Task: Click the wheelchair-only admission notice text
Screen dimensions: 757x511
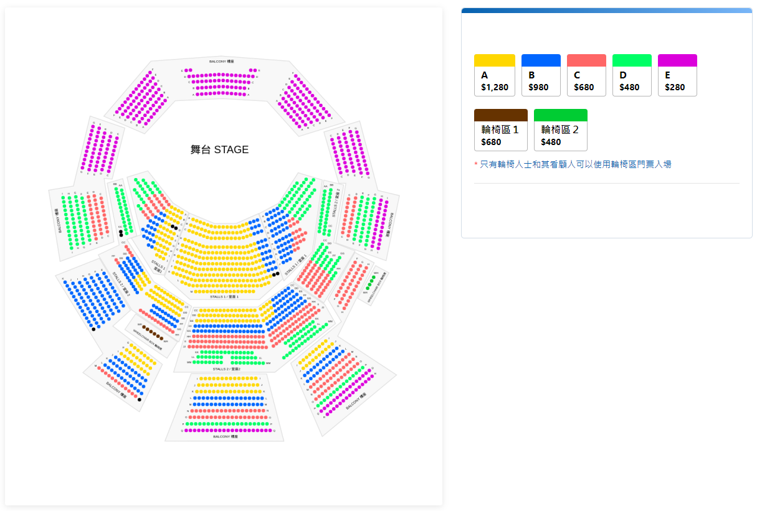Action: [575, 164]
